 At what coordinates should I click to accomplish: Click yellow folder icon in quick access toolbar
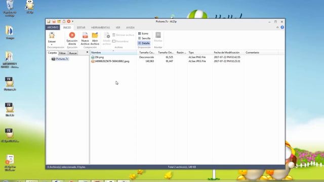point(59,21)
